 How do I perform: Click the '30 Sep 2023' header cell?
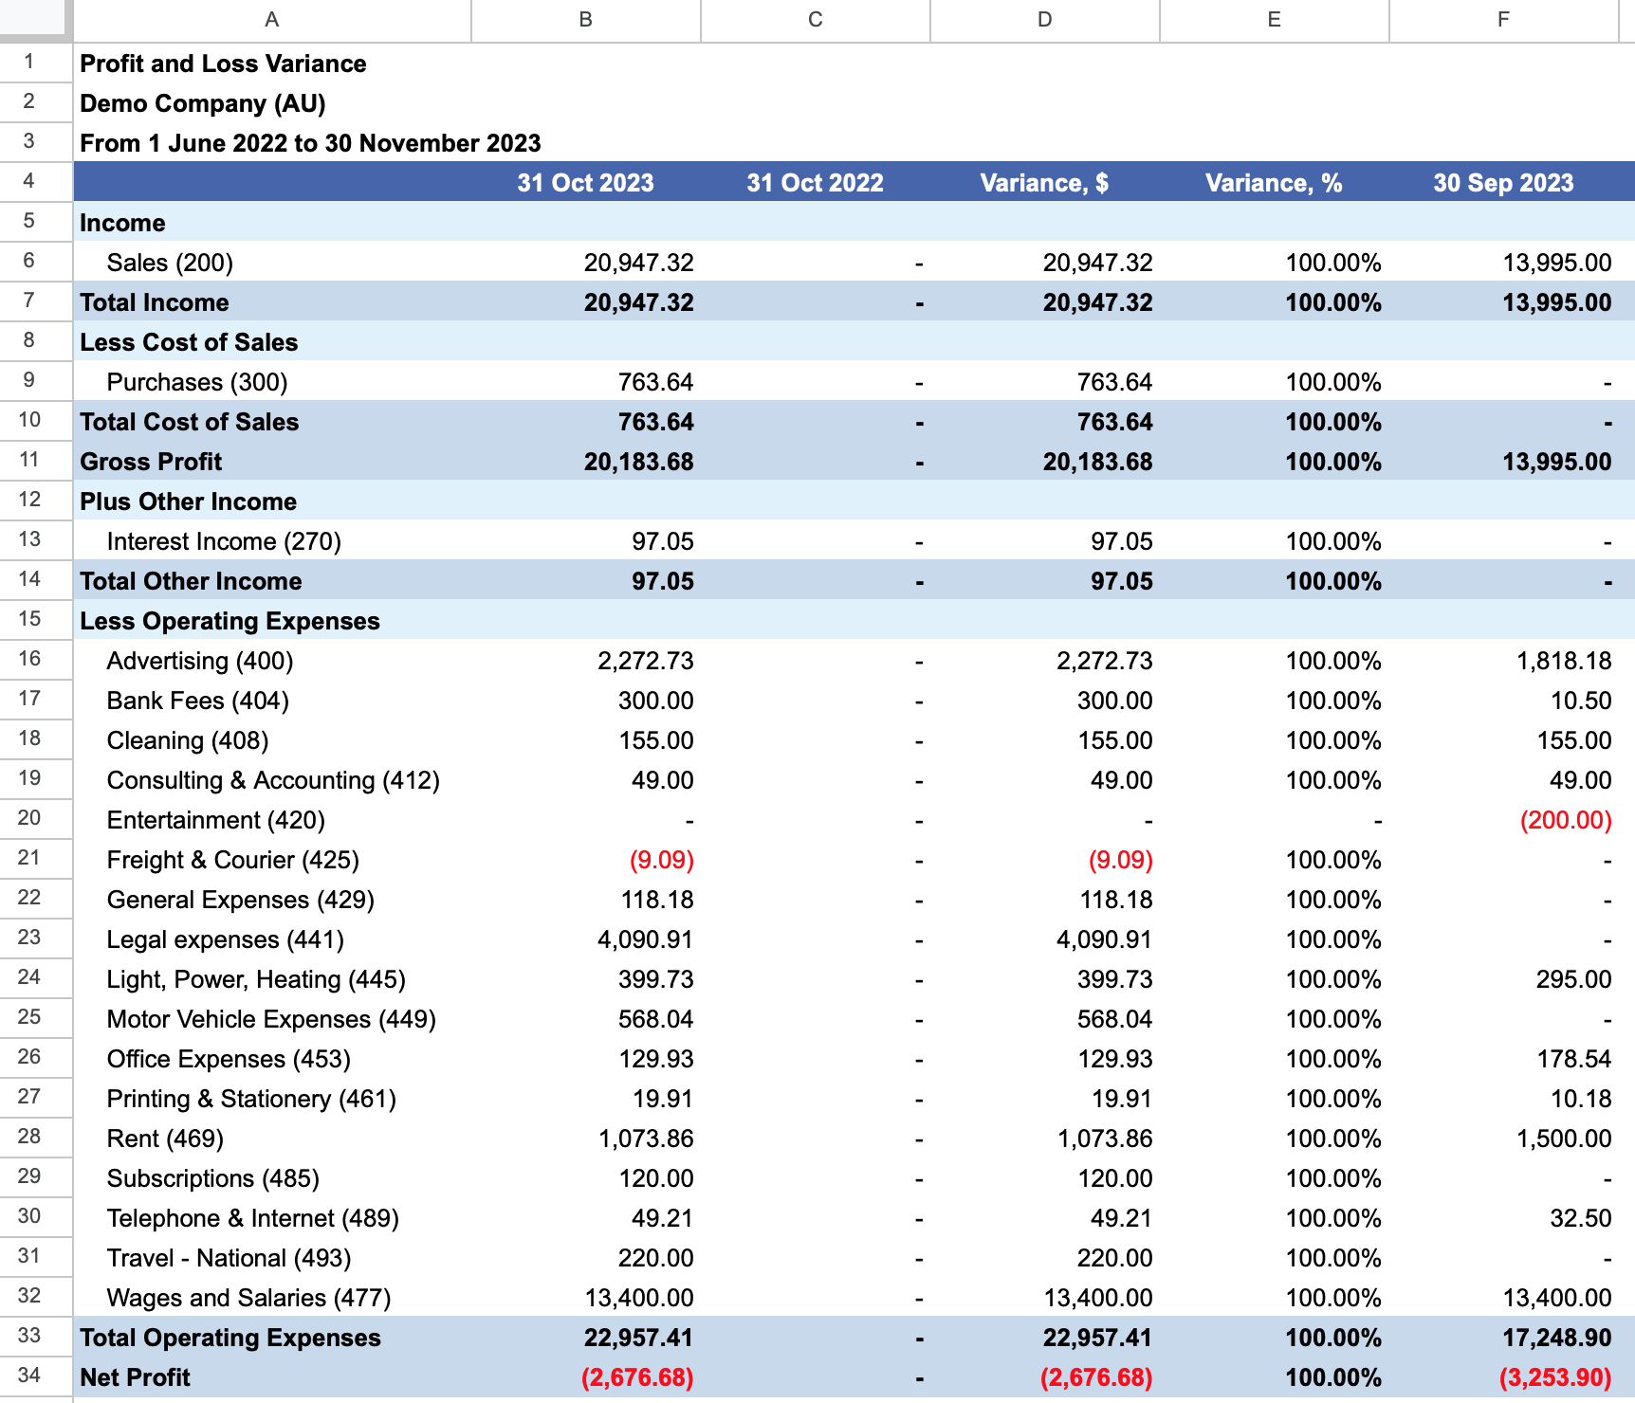(1504, 182)
